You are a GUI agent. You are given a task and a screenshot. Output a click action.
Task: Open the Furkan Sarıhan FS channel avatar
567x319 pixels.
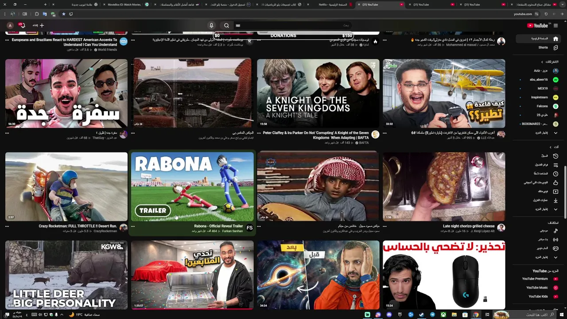coord(249,228)
